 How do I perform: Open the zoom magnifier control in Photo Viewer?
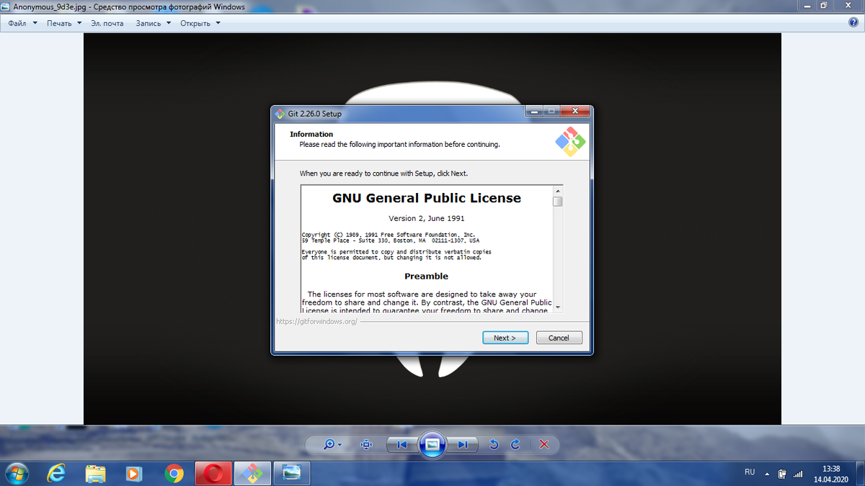coord(332,444)
